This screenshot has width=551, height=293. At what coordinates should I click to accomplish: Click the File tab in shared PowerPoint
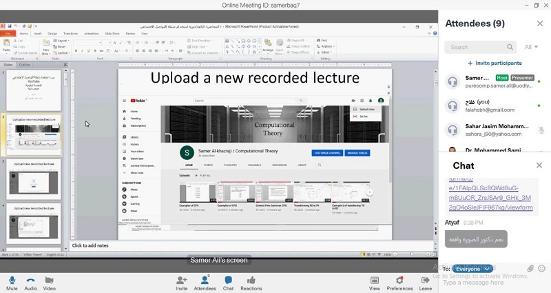pos(8,33)
